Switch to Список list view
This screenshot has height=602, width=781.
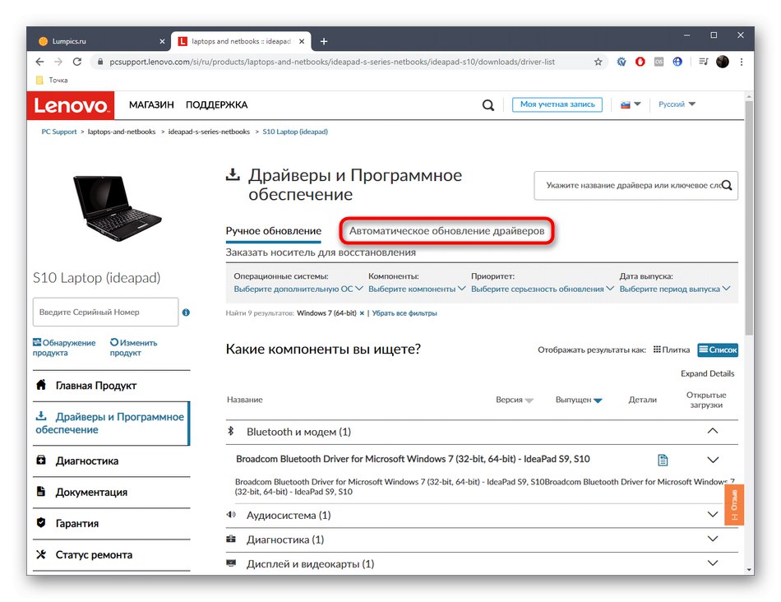tap(718, 350)
